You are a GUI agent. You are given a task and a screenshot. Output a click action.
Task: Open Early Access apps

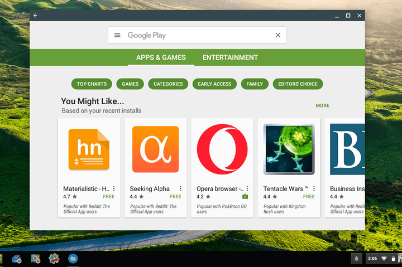(214, 84)
